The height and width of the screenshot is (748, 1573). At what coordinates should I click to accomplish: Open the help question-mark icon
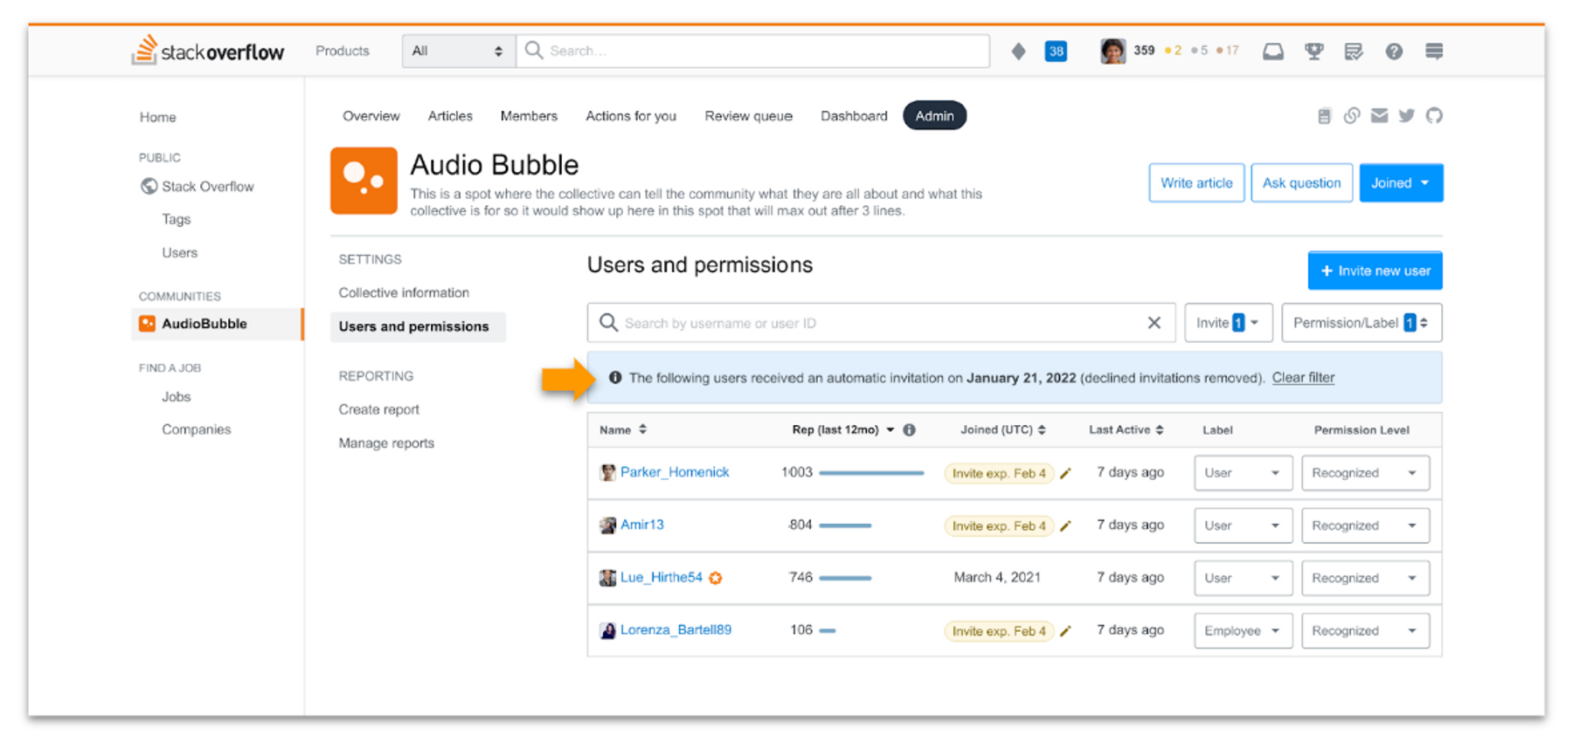tap(1394, 51)
